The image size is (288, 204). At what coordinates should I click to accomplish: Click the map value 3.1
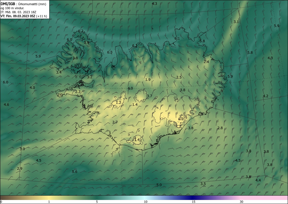pos(236,22)
